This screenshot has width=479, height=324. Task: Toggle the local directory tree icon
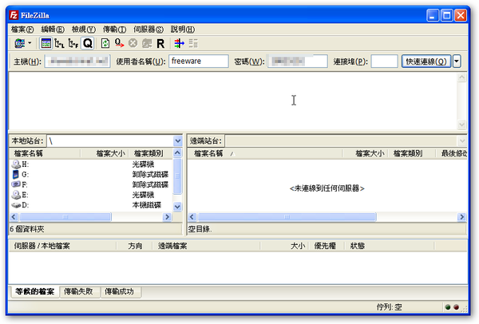tap(59, 43)
